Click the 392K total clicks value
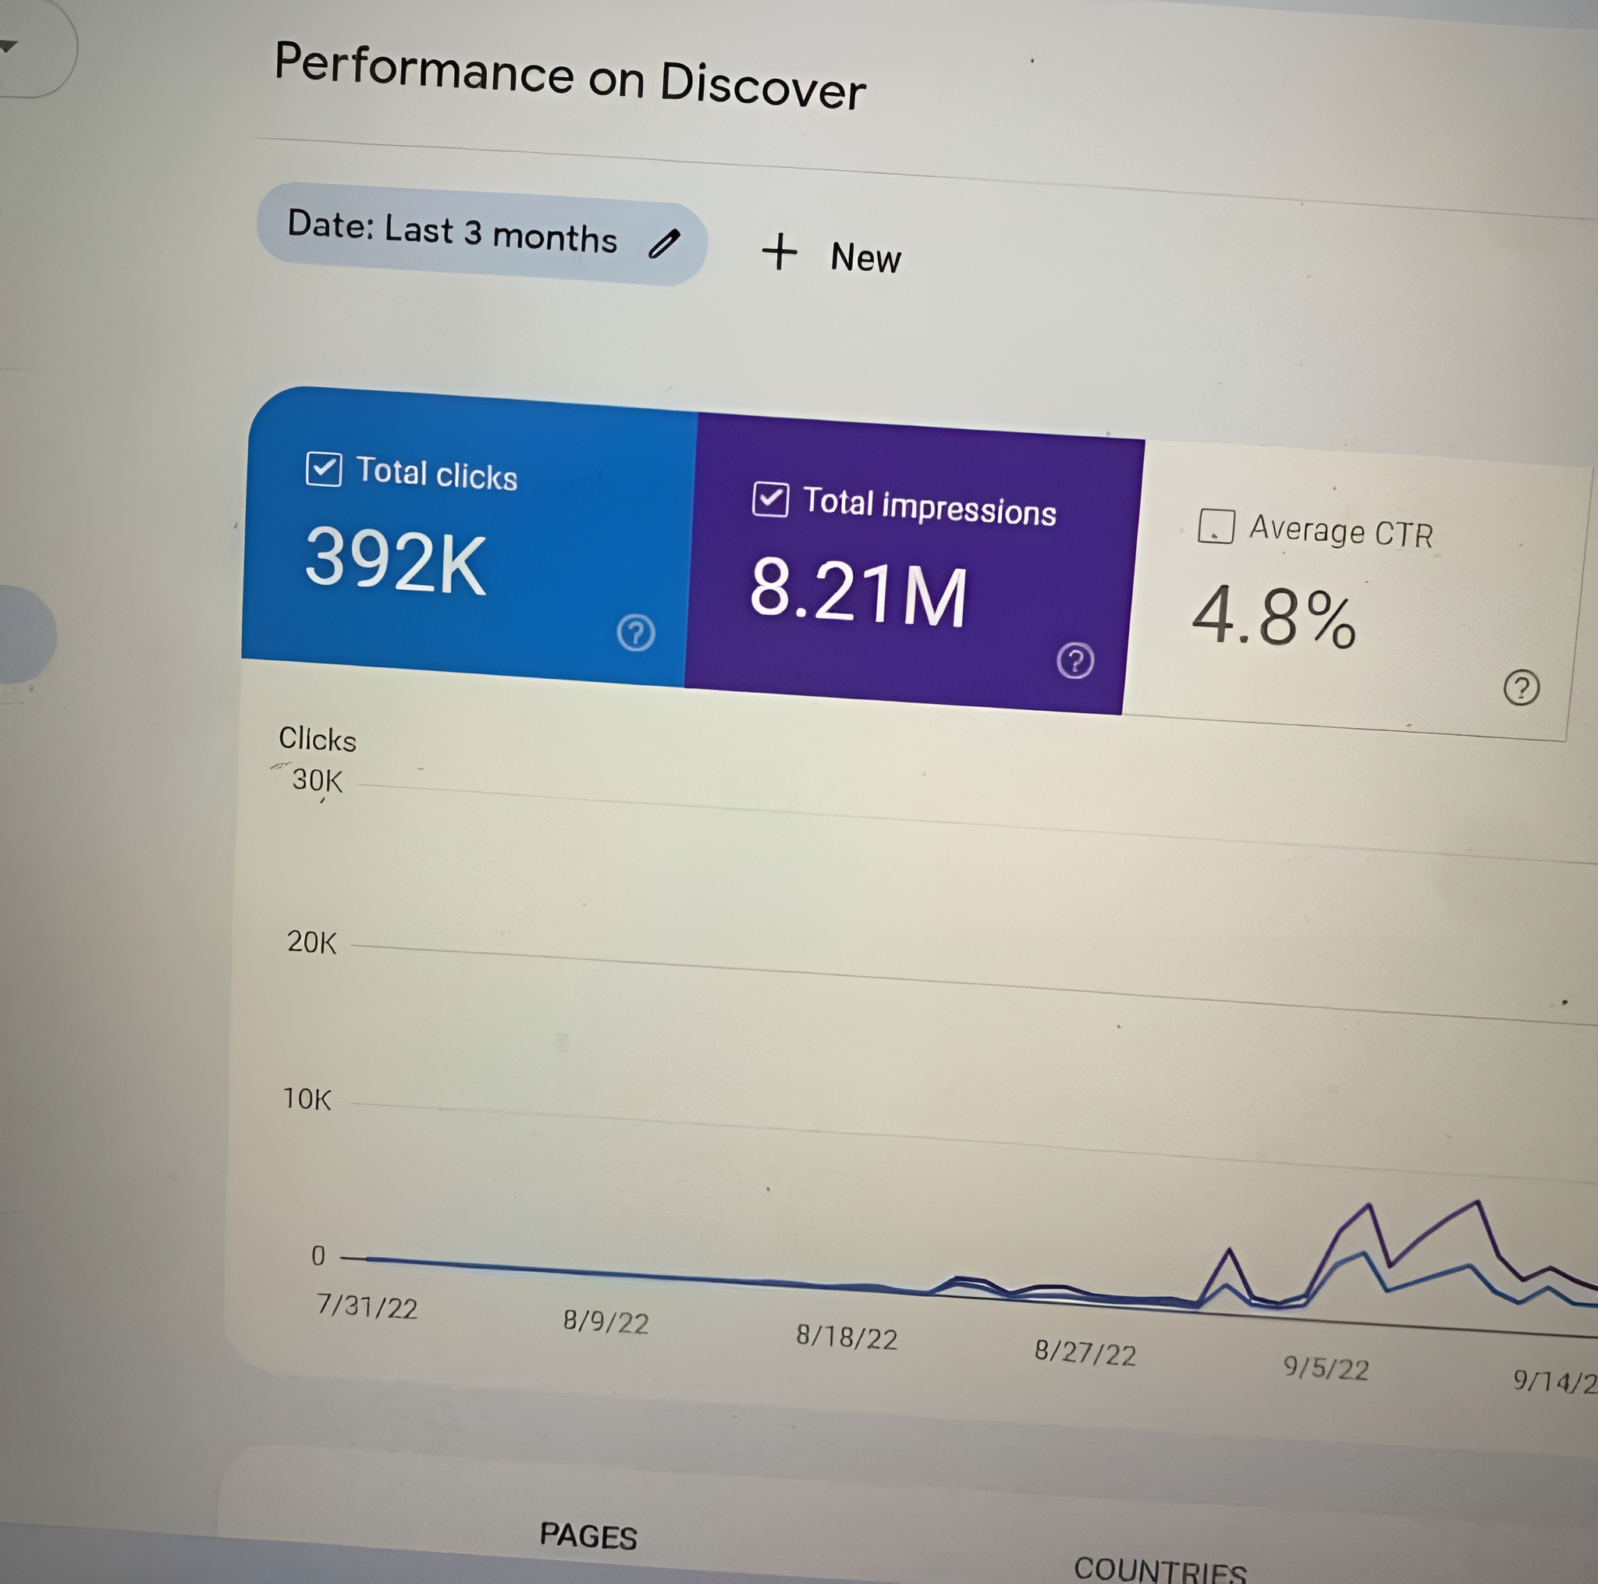Viewport: 1598px width, 1584px height. coord(396,562)
